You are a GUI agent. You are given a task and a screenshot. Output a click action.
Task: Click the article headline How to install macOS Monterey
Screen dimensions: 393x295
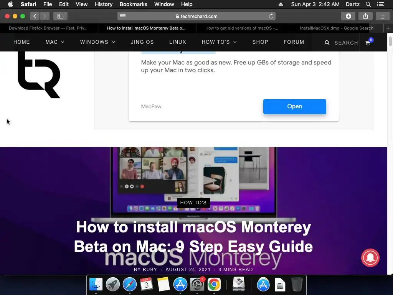[x=193, y=236]
